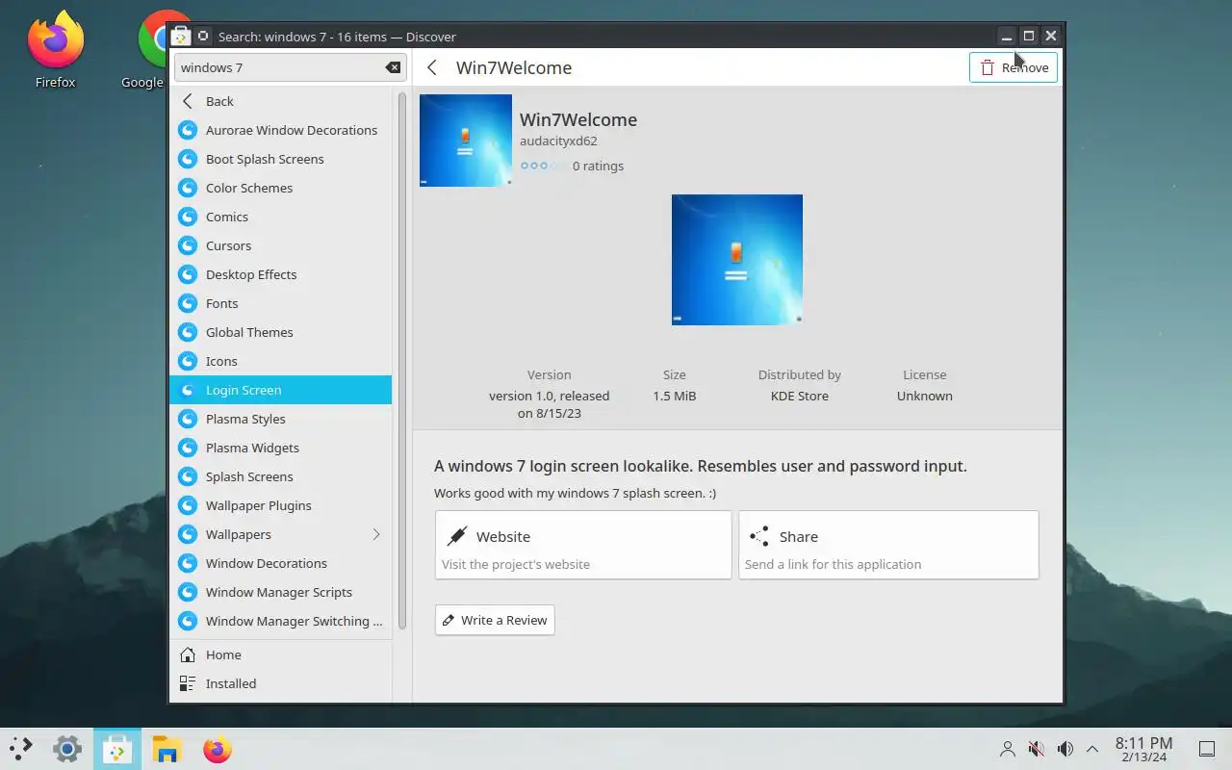Open the large Win7Welcome screenshot preview

click(737, 260)
